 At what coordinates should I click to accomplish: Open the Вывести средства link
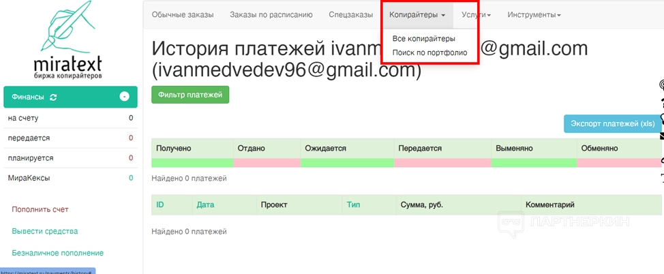click(45, 231)
